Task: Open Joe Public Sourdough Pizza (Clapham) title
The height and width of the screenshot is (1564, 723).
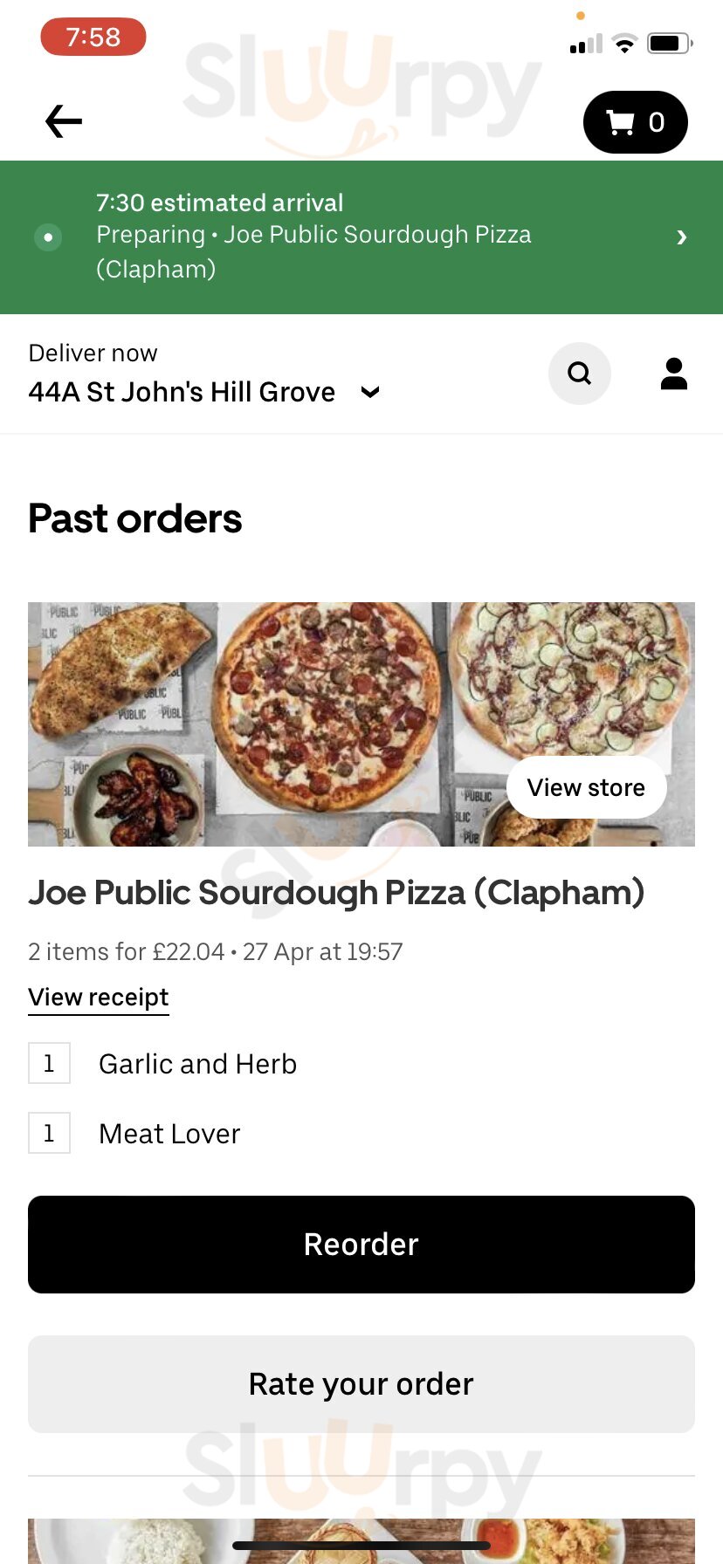Action: pos(336,893)
